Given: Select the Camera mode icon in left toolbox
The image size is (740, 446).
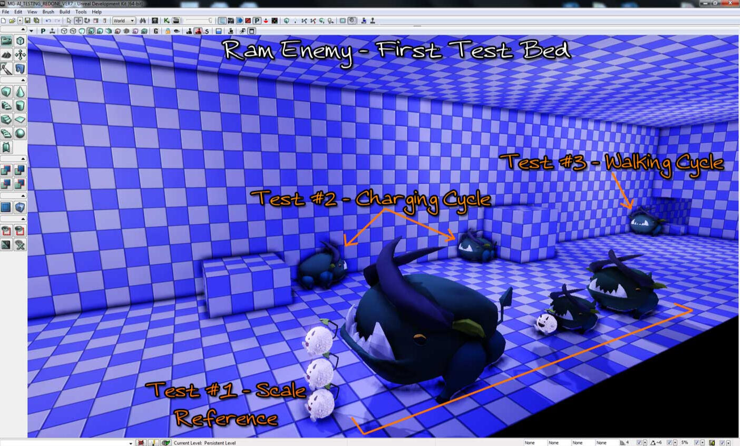Looking at the screenshot, I should (6, 41).
